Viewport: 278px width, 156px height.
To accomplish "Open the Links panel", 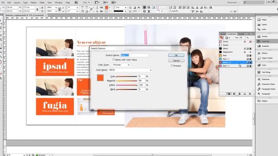I will tap(264, 29).
